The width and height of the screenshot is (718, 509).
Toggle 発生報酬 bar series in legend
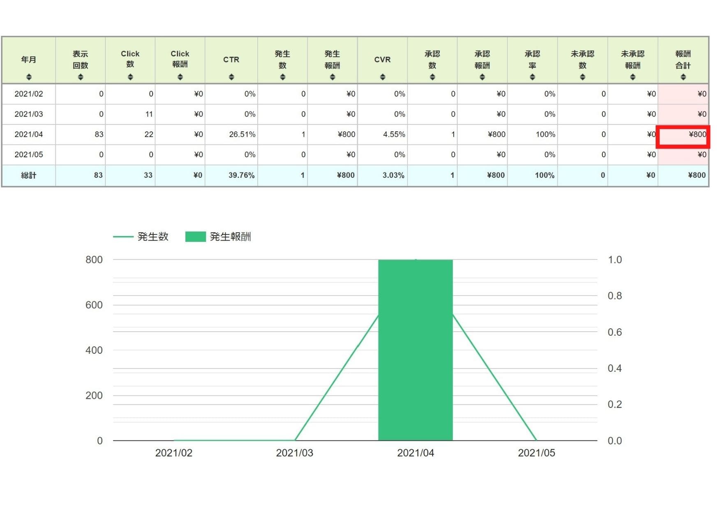coord(218,236)
